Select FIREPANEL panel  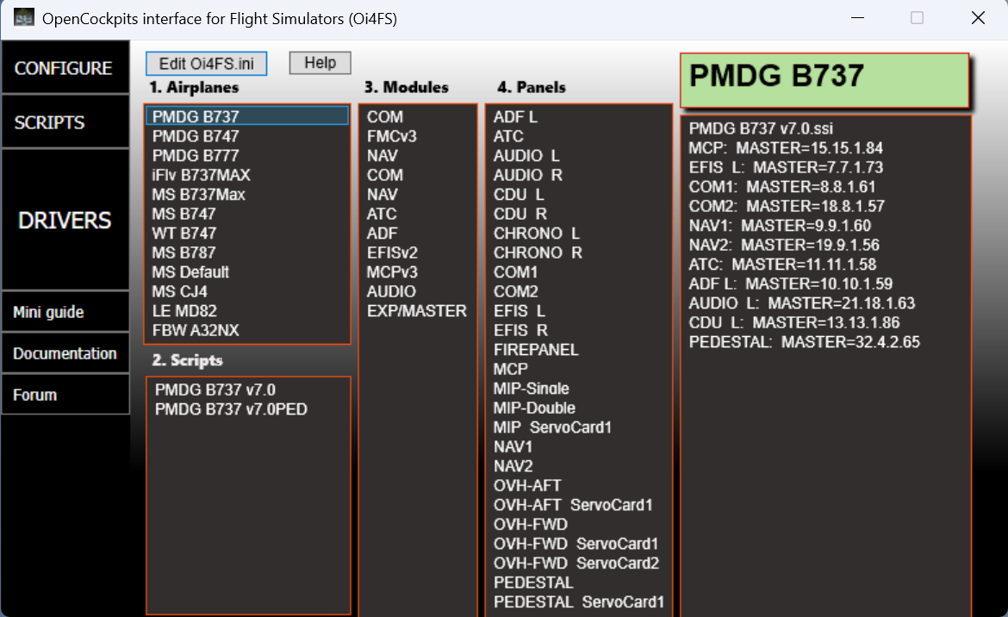click(x=536, y=350)
